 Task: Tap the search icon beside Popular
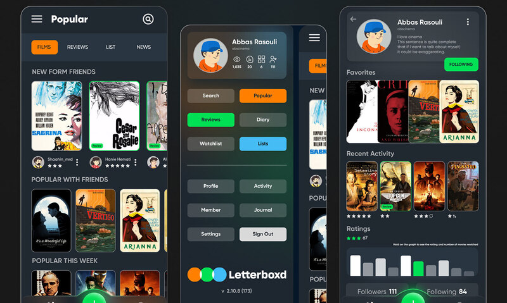(148, 19)
